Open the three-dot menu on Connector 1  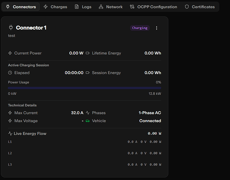157,28
